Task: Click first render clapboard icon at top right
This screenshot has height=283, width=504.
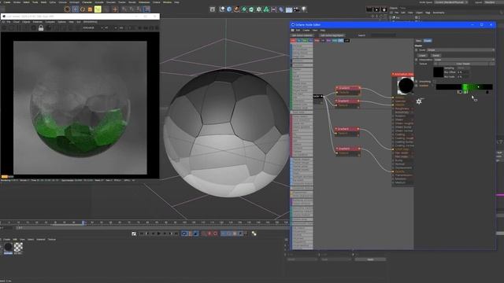Action: pyautogui.click(x=369, y=9)
